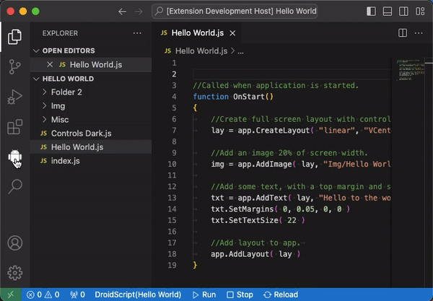Click the Explorer panel title
This screenshot has height=301, width=433.
click(x=60, y=33)
